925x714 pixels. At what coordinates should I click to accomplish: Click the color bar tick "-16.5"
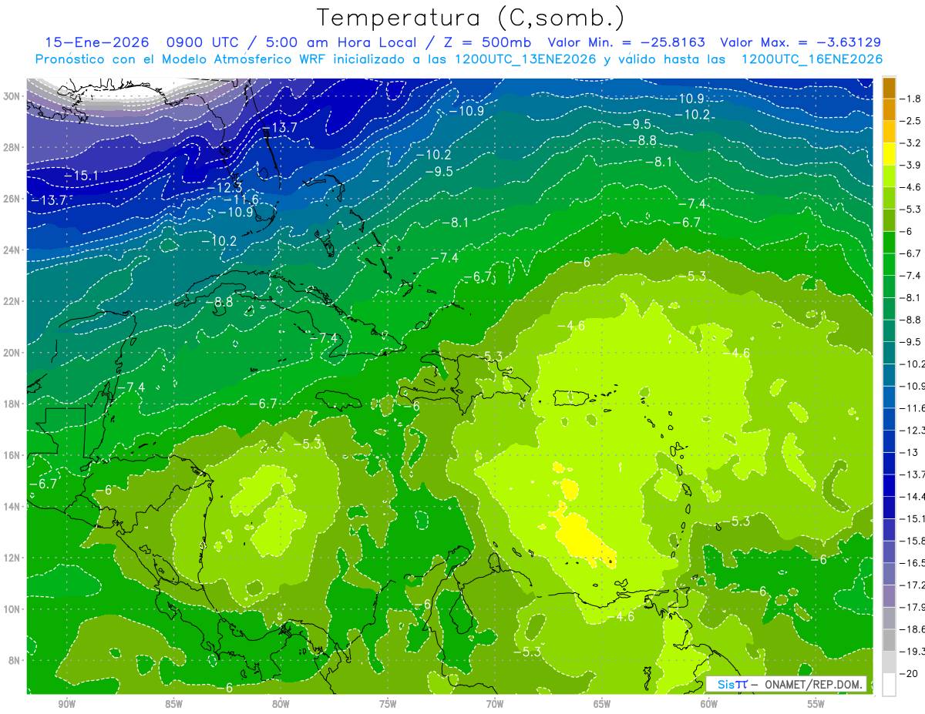pyautogui.click(x=914, y=563)
